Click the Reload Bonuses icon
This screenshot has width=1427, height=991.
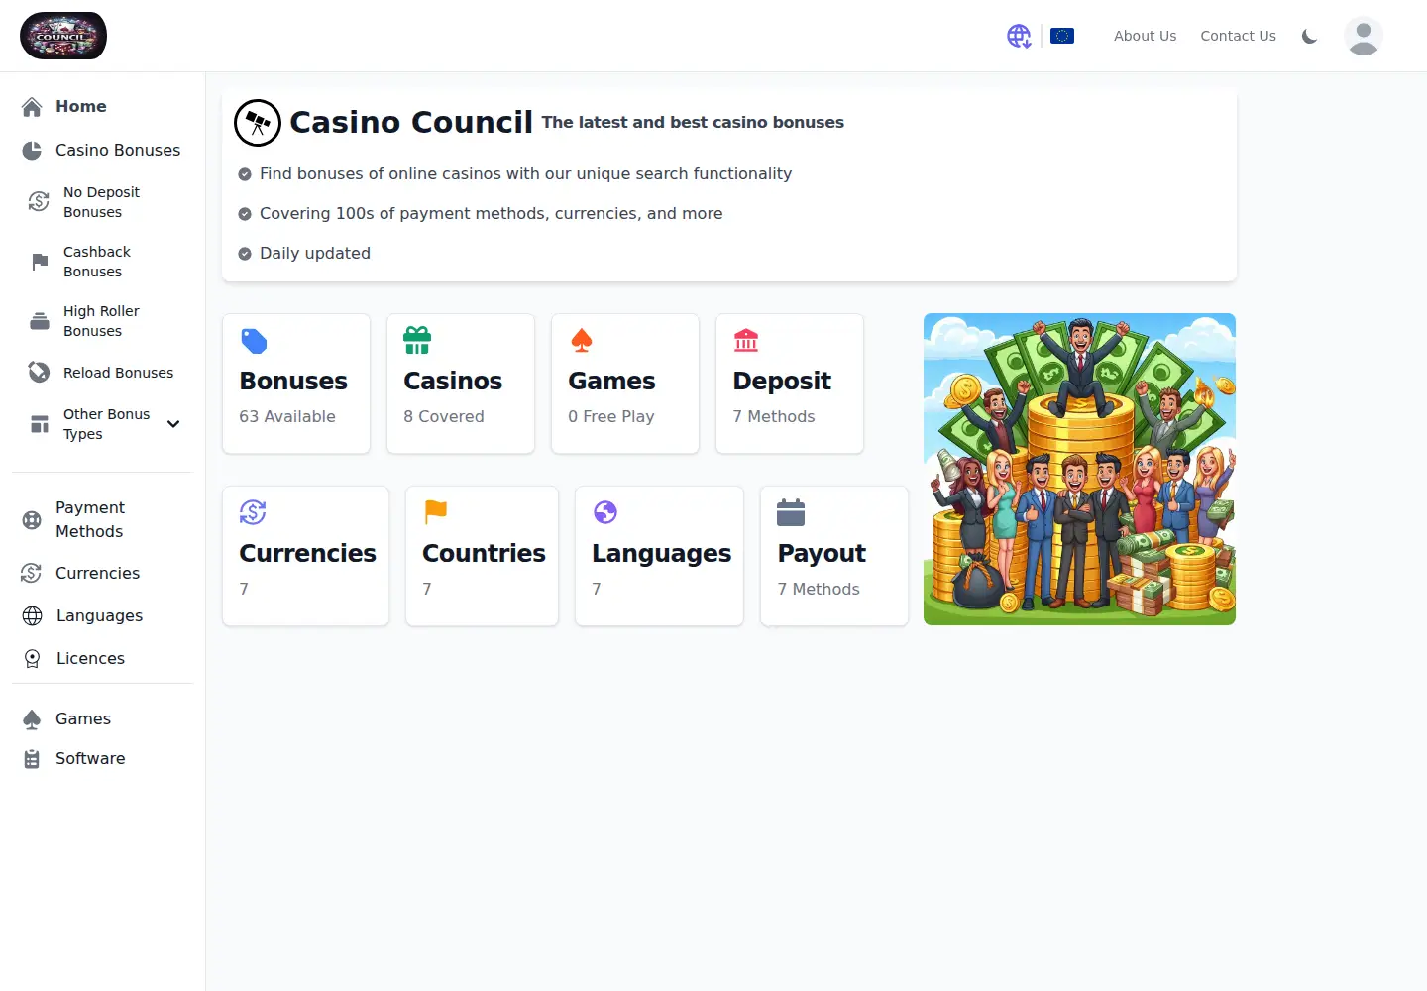point(39,373)
